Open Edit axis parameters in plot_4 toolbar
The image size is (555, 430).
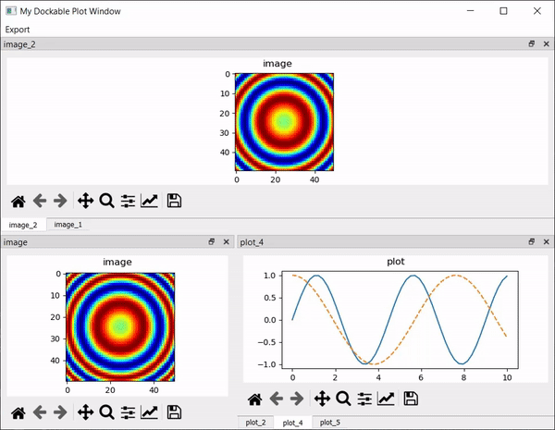click(x=386, y=399)
